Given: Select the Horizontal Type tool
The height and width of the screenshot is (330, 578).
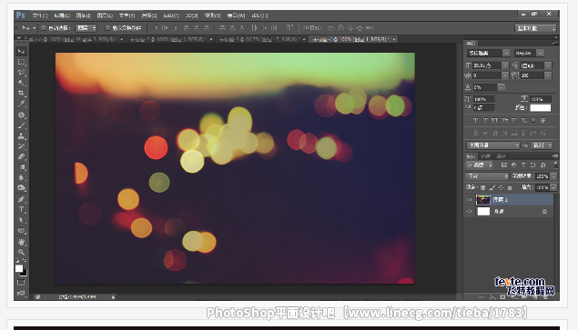Looking at the screenshot, I should point(21,210).
